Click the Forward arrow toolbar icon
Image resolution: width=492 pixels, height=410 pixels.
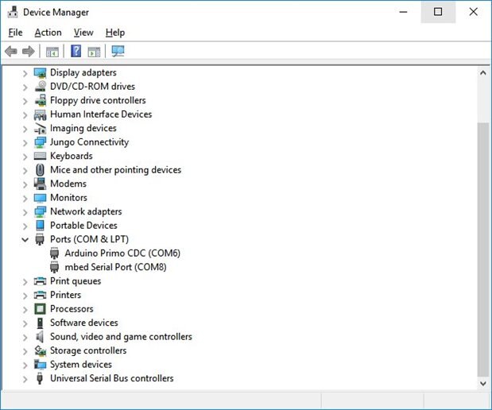(x=29, y=52)
